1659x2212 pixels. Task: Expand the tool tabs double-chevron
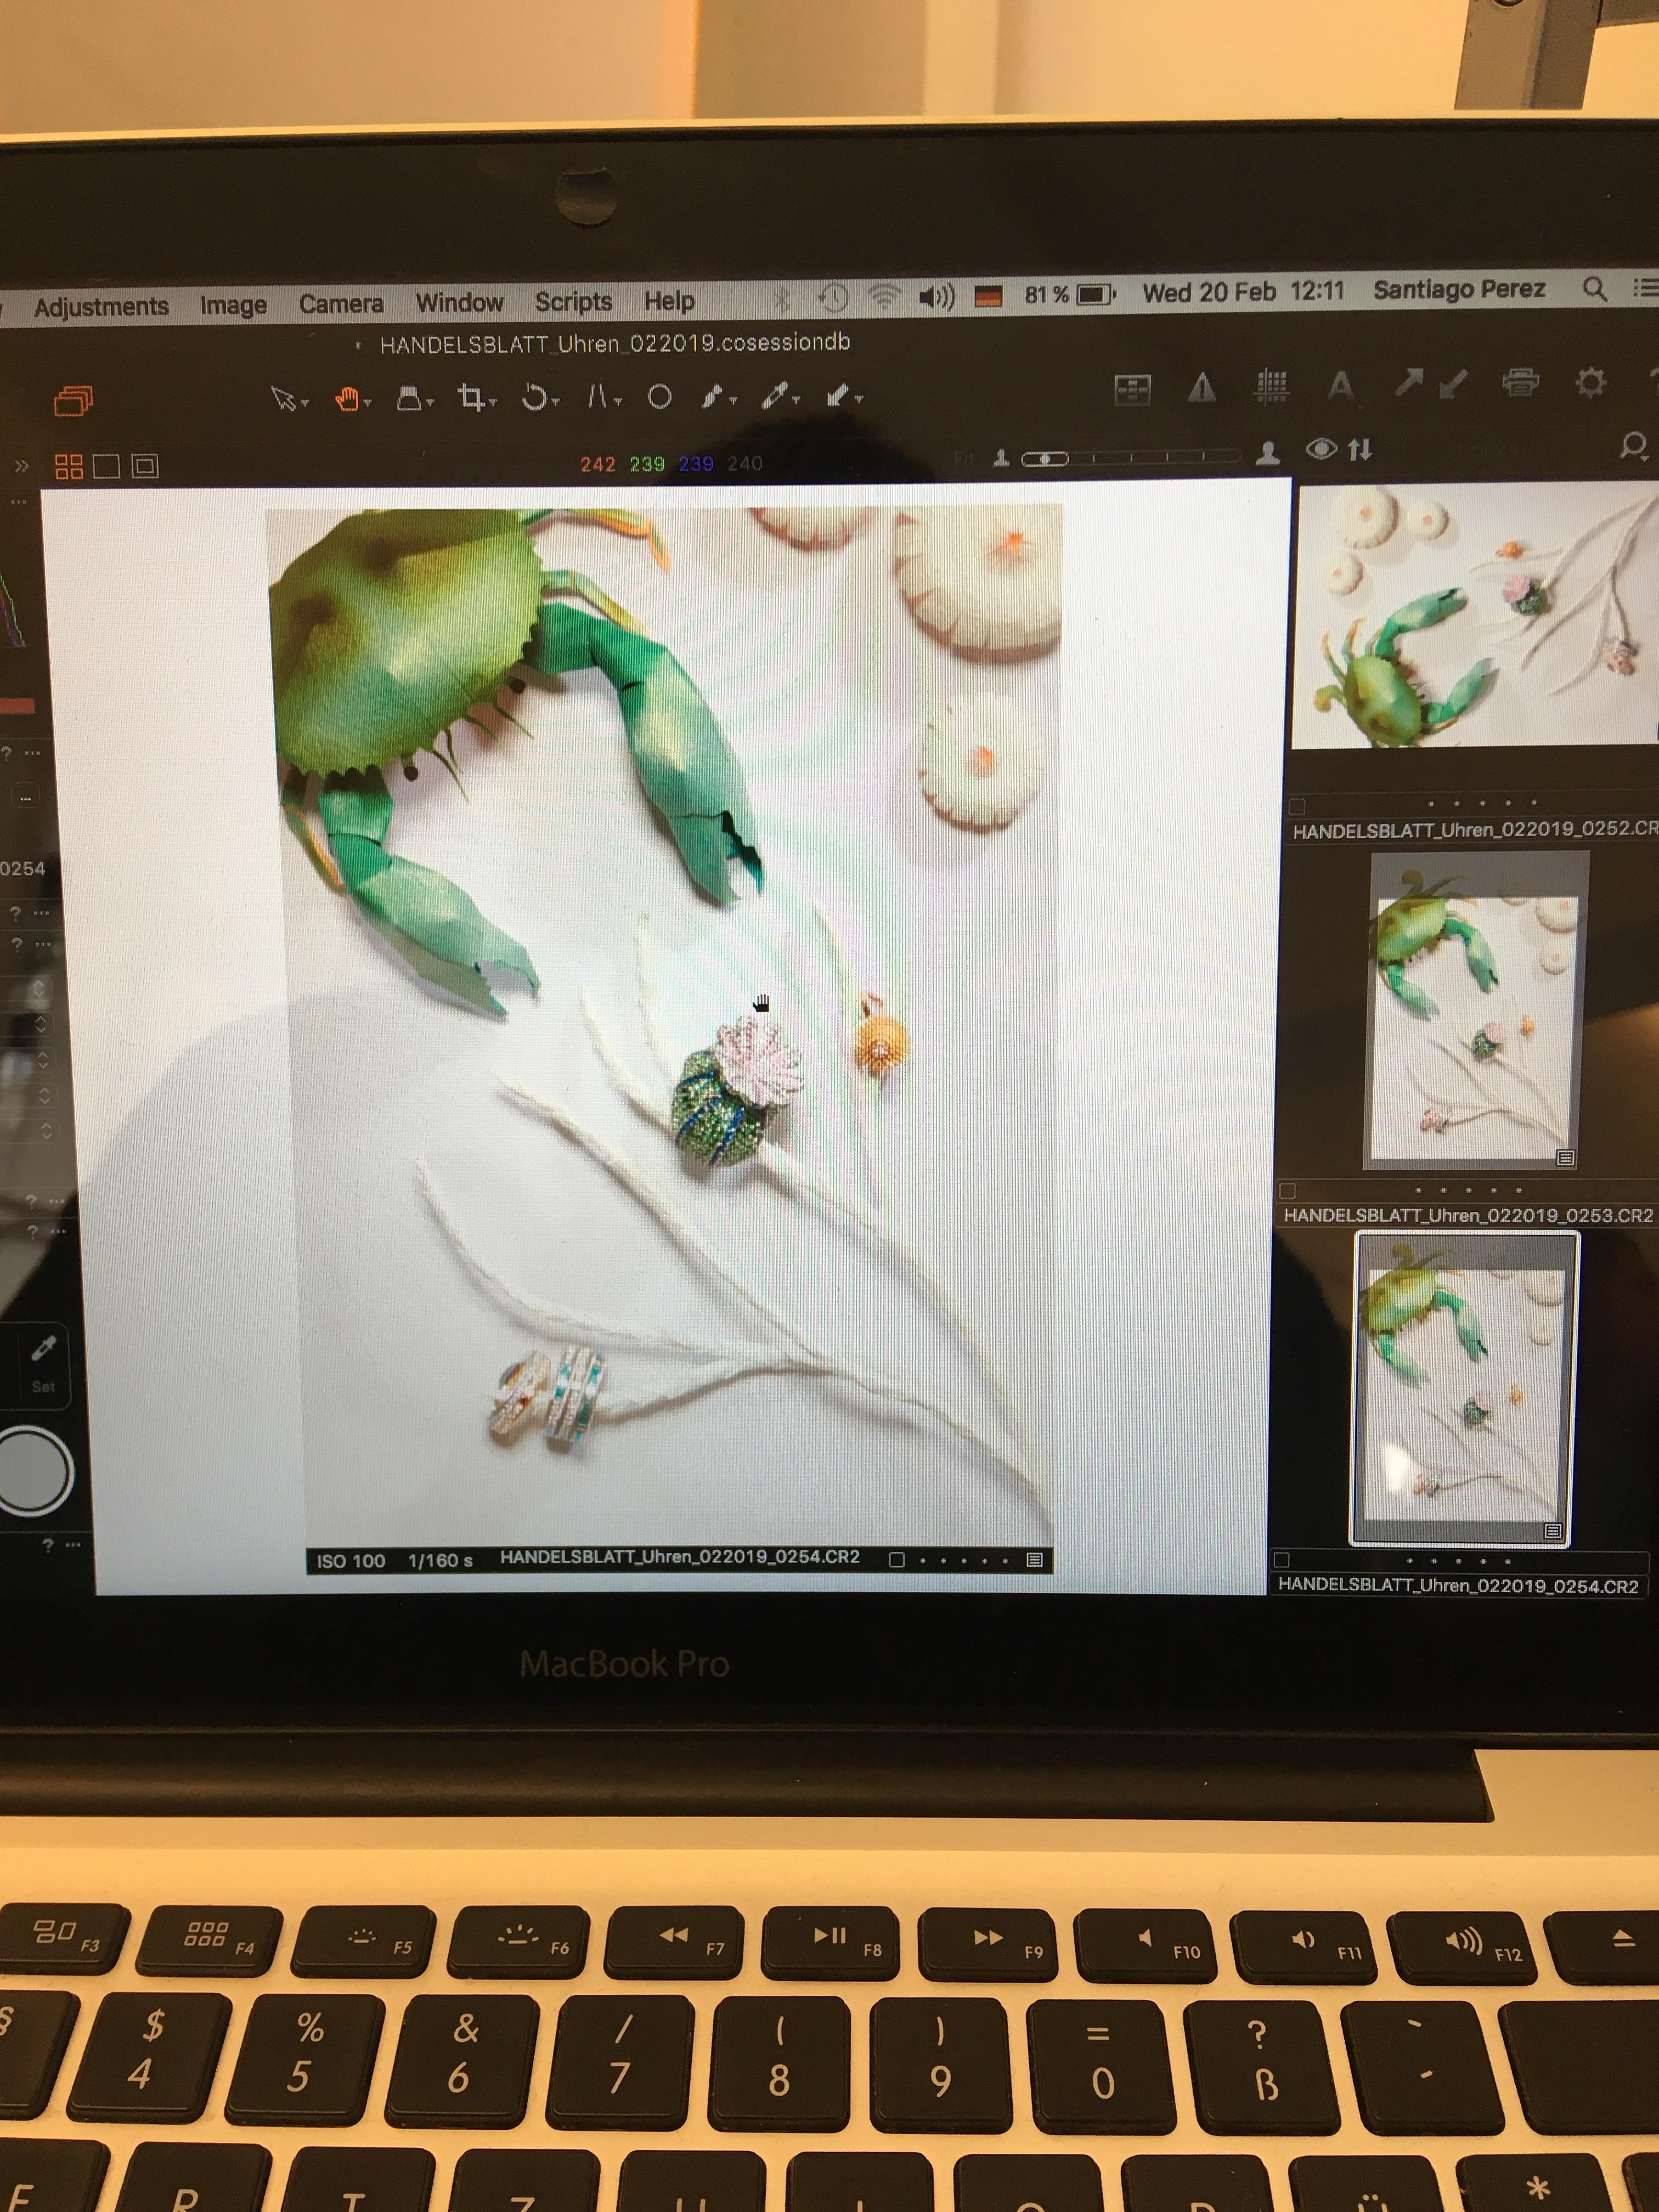tap(21, 466)
